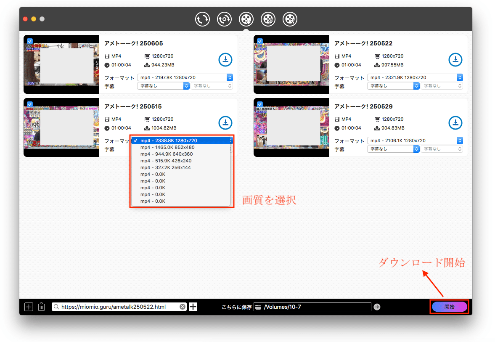
Task: Click the title text アメトーーク! 250522
Action: [363, 44]
